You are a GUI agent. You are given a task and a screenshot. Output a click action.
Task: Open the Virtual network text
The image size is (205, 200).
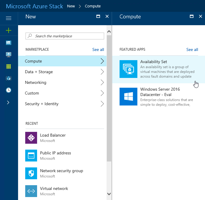tap(54, 188)
